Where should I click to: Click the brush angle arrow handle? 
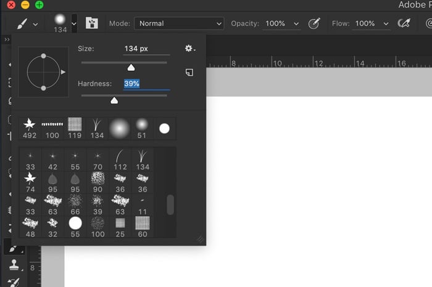click(63, 72)
